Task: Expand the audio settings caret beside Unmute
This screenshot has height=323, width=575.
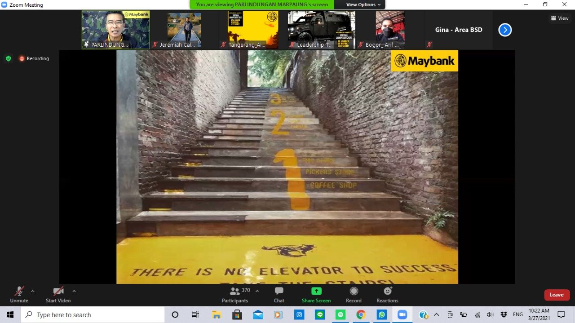Action: point(33,291)
